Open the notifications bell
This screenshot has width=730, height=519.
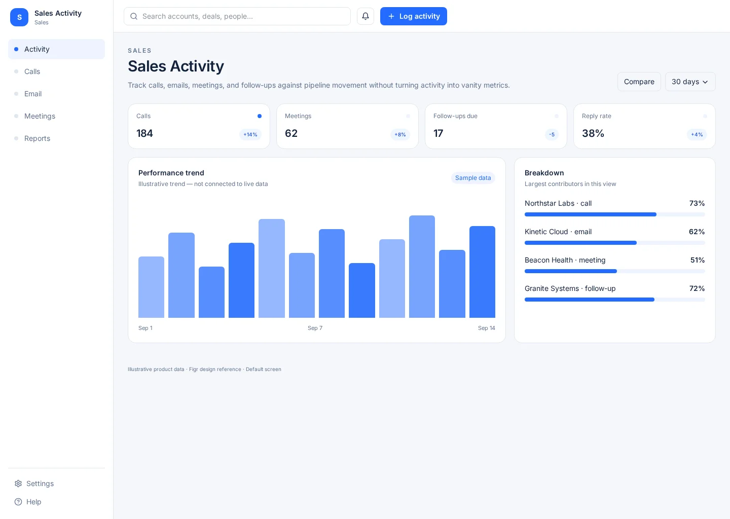[x=366, y=16]
